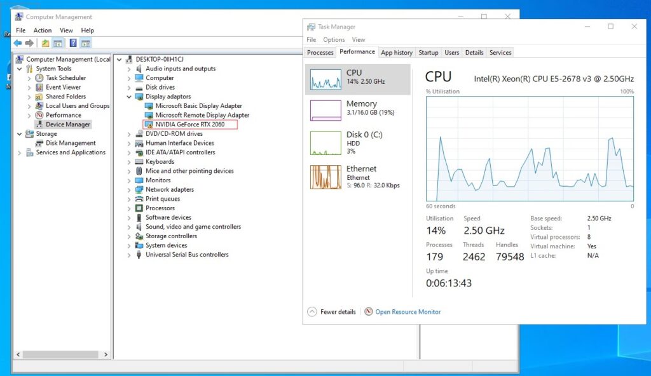
Task: Switch to the Details tab
Action: pyautogui.click(x=474, y=53)
